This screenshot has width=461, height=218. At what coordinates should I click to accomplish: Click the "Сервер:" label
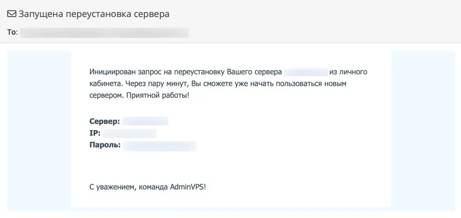(104, 121)
